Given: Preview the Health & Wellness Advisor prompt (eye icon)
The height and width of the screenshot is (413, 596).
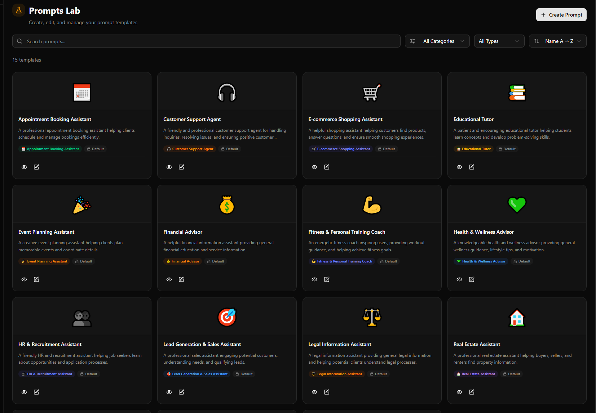Looking at the screenshot, I should tap(459, 279).
